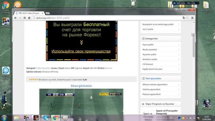Click the volume icon in system tray
The width and height of the screenshot is (215, 121).
point(194,118)
